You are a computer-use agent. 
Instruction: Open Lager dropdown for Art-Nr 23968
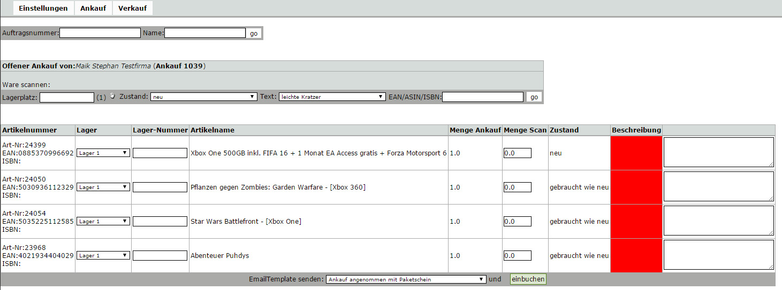coord(103,255)
